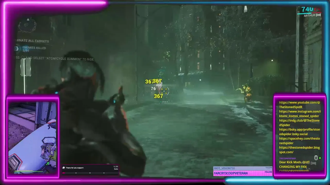330x185 pixels.
Task: Click the star icon in the subs goal widget
Action: click(64, 168)
